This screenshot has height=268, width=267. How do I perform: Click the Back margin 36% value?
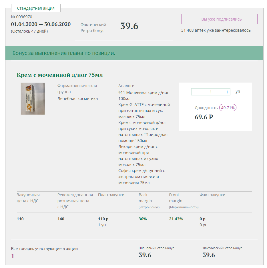(143, 219)
